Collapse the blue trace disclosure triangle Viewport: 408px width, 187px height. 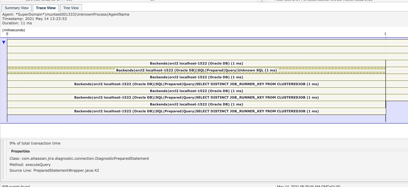[x=4, y=42]
